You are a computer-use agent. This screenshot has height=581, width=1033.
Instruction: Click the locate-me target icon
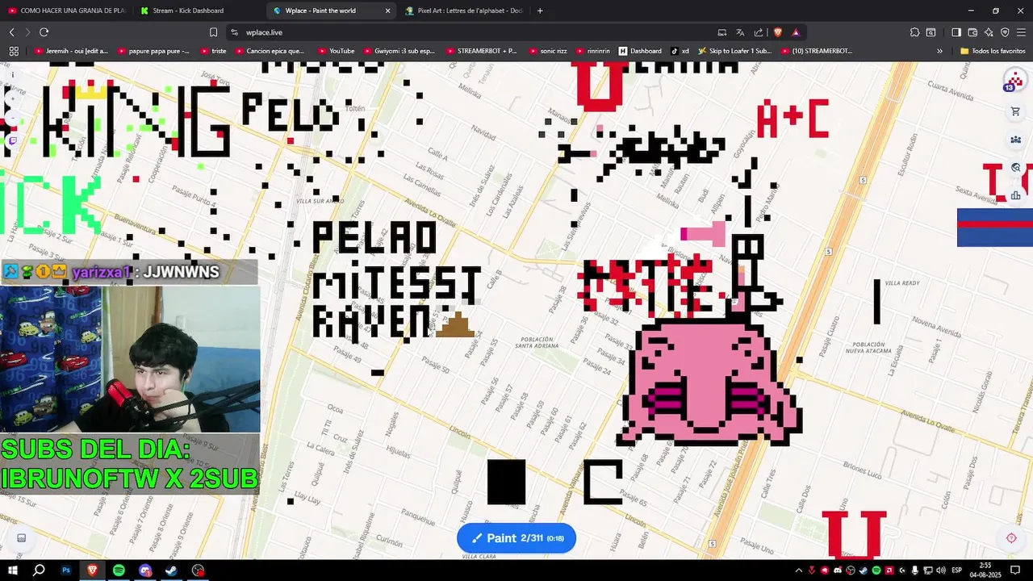click(x=1011, y=538)
